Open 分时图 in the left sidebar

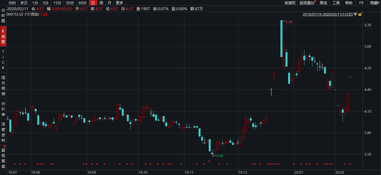[3, 15]
